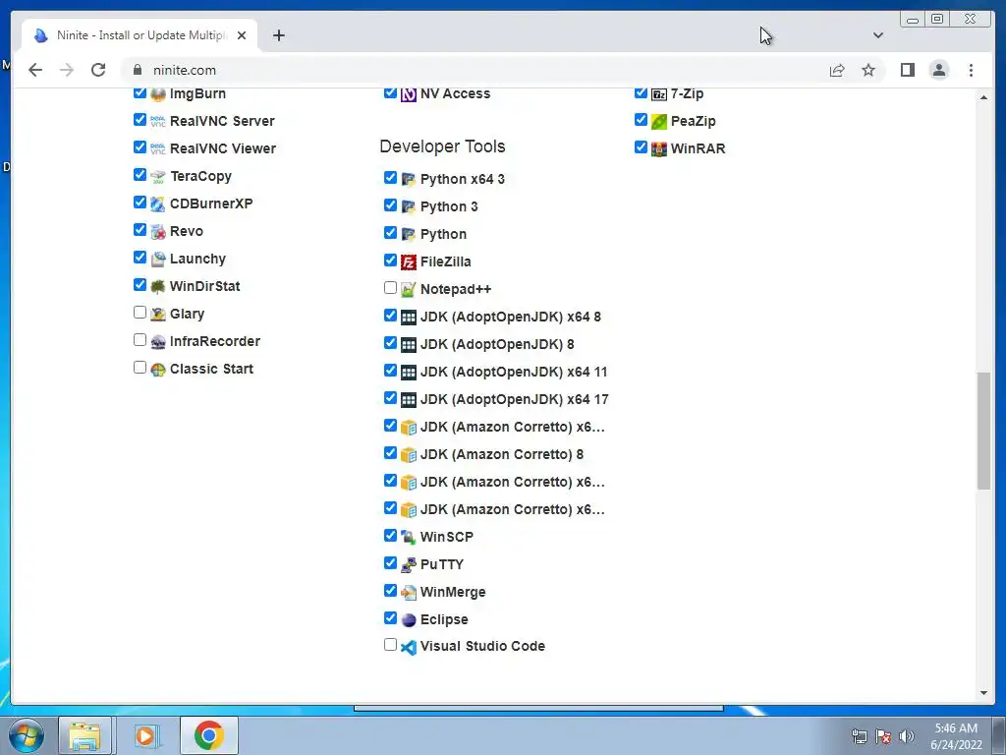Open Windows Media Player from taskbar
The height and width of the screenshot is (755, 1006).
pos(145,735)
